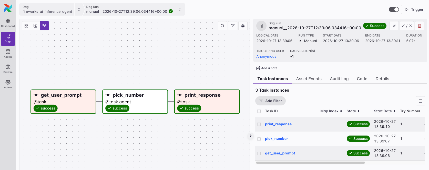Click the Task ID column header
The height and width of the screenshot is (170, 429).
(271, 111)
